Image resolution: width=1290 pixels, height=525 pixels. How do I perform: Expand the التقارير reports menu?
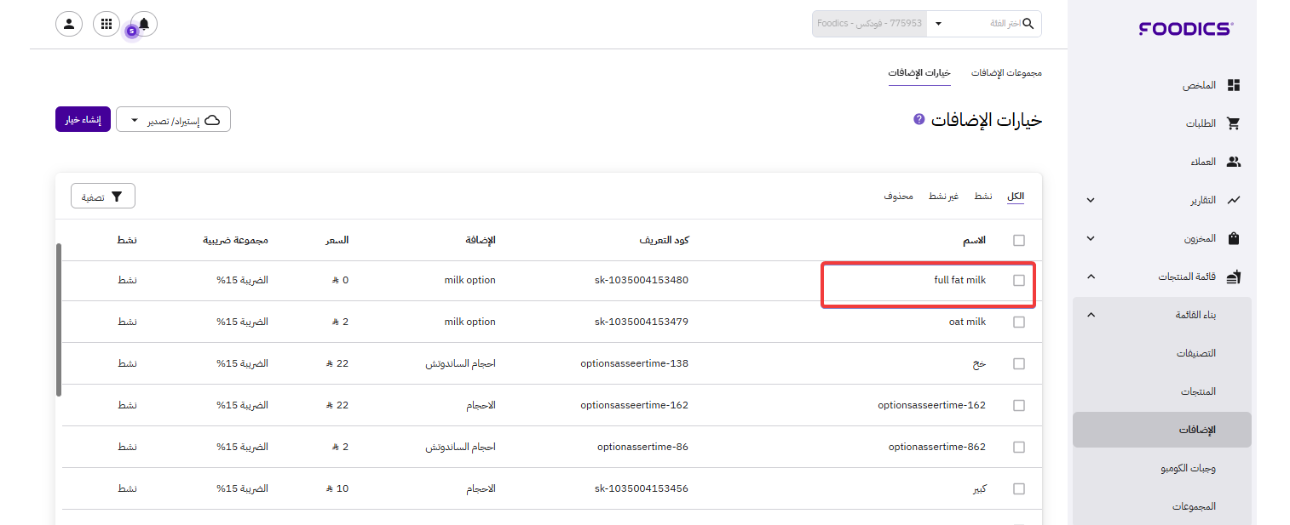[x=1091, y=201]
